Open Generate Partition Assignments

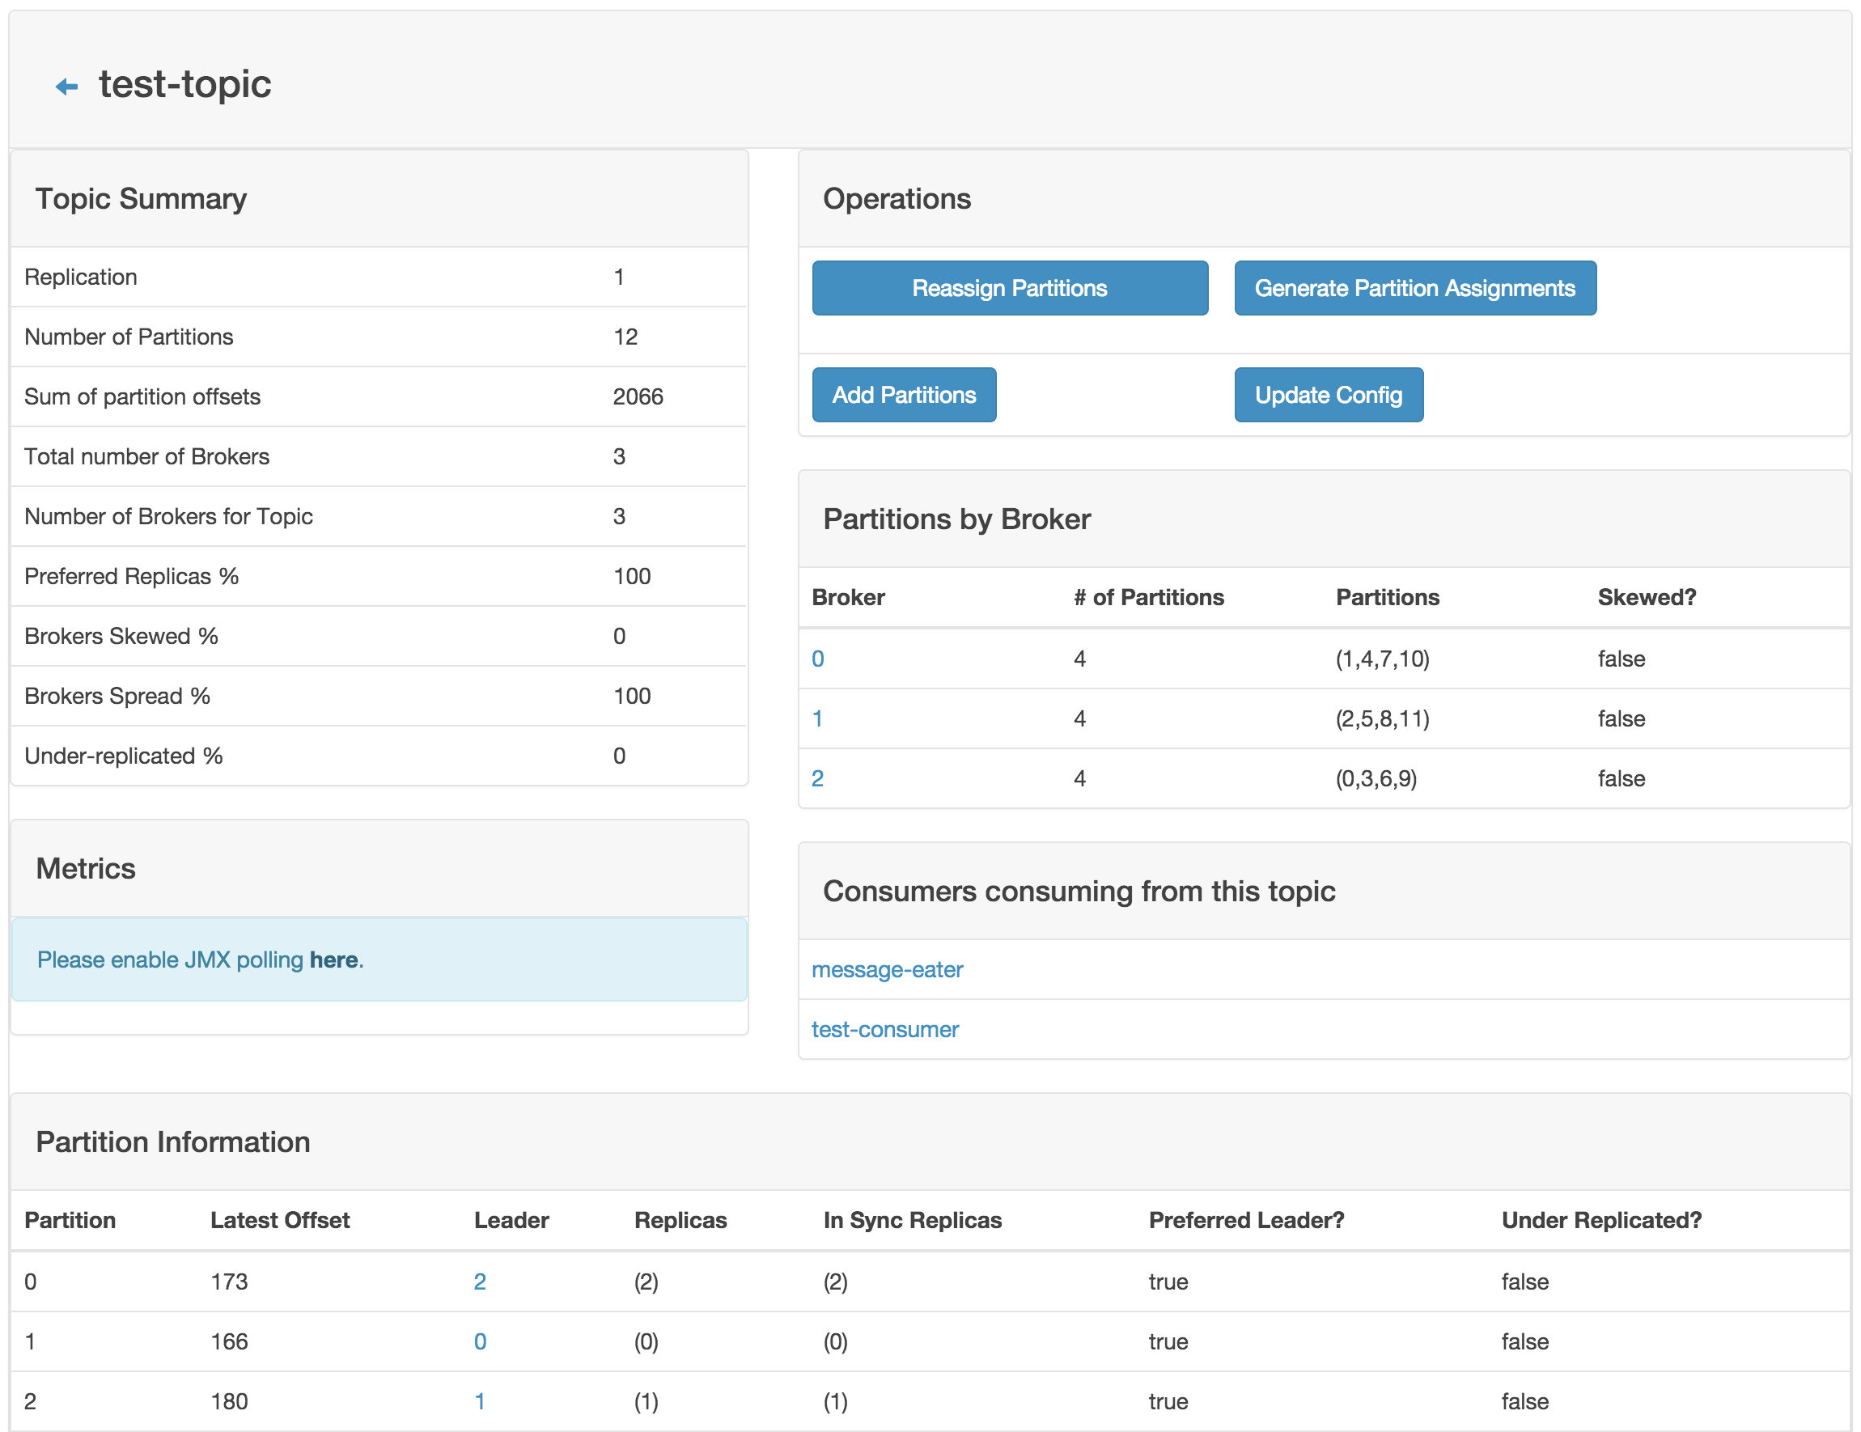point(1414,288)
